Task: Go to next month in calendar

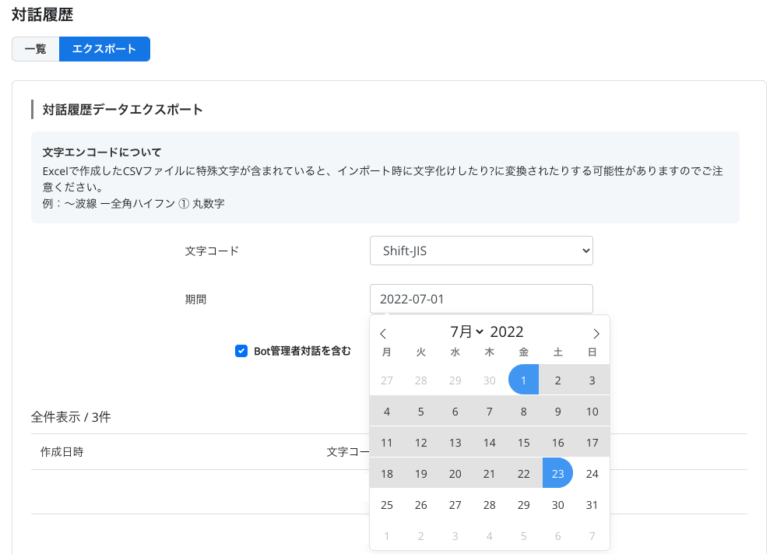Action: click(x=596, y=334)
